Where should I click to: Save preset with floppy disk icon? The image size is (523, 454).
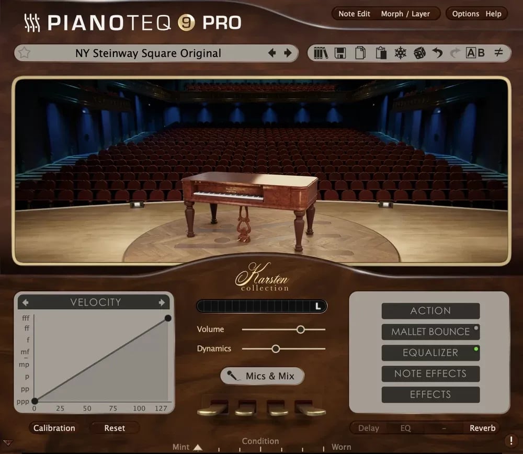click(x=340, y=53)
